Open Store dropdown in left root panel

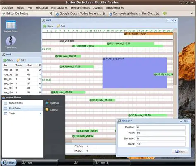pos(9,60)
